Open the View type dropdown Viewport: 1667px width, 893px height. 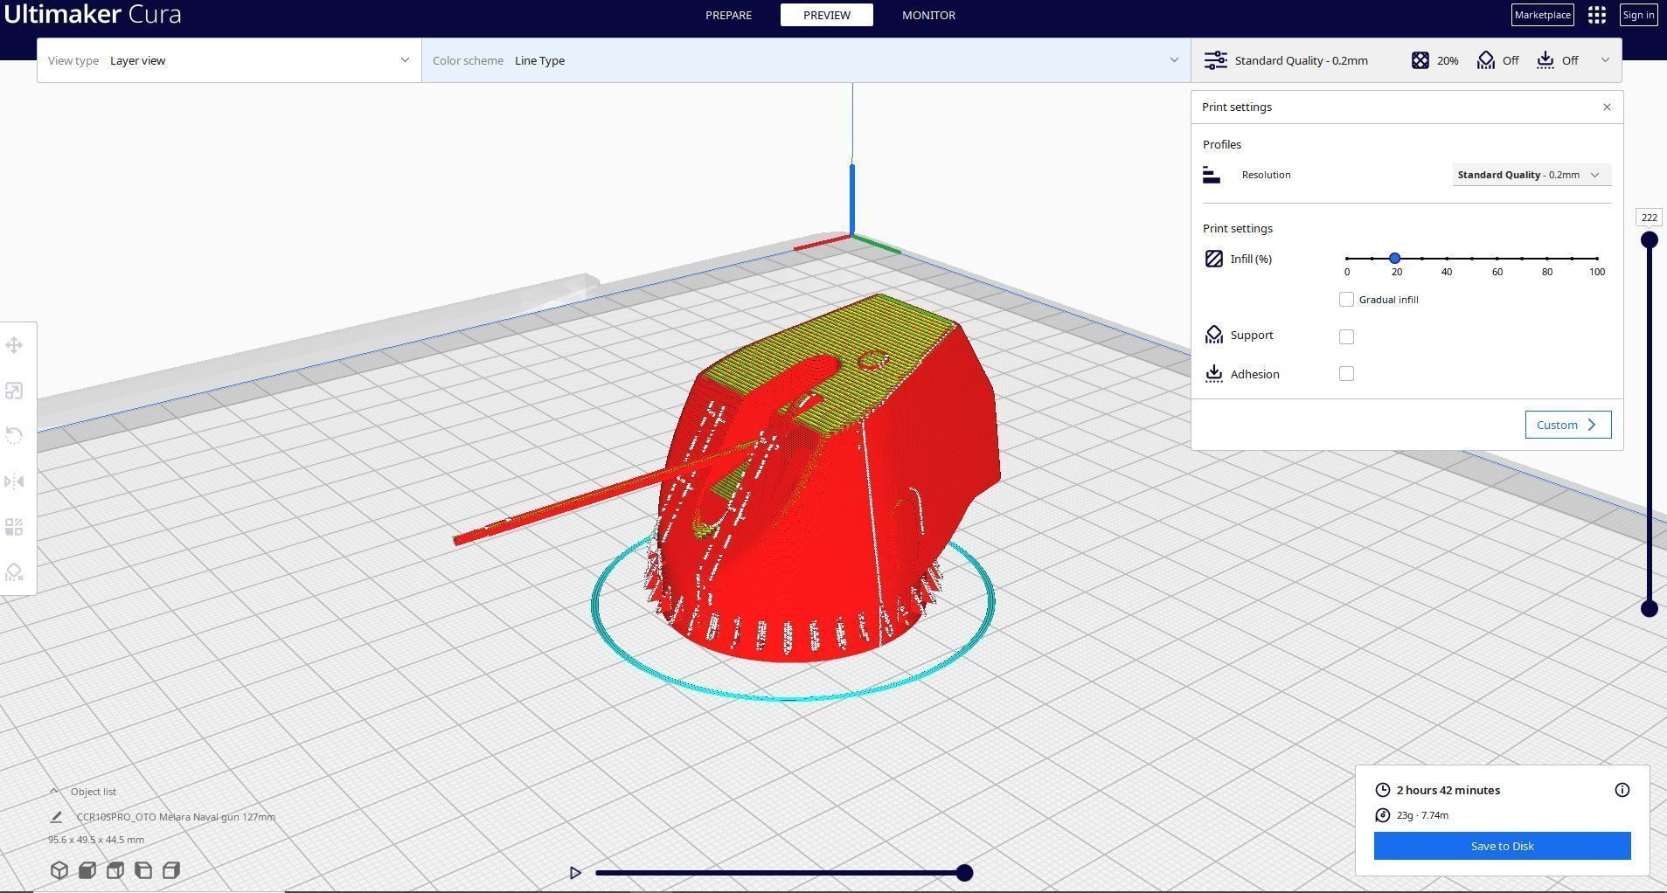tap(229, 60)
